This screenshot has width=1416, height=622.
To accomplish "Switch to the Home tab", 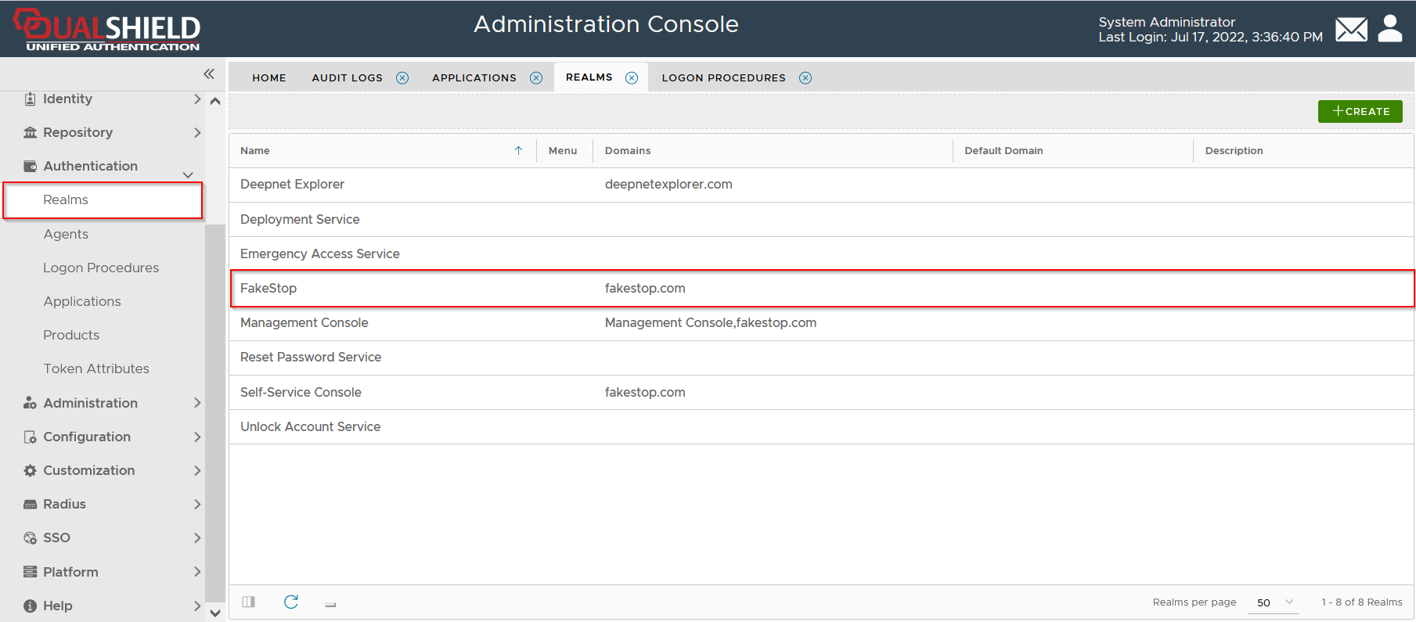I will point(269,77).
